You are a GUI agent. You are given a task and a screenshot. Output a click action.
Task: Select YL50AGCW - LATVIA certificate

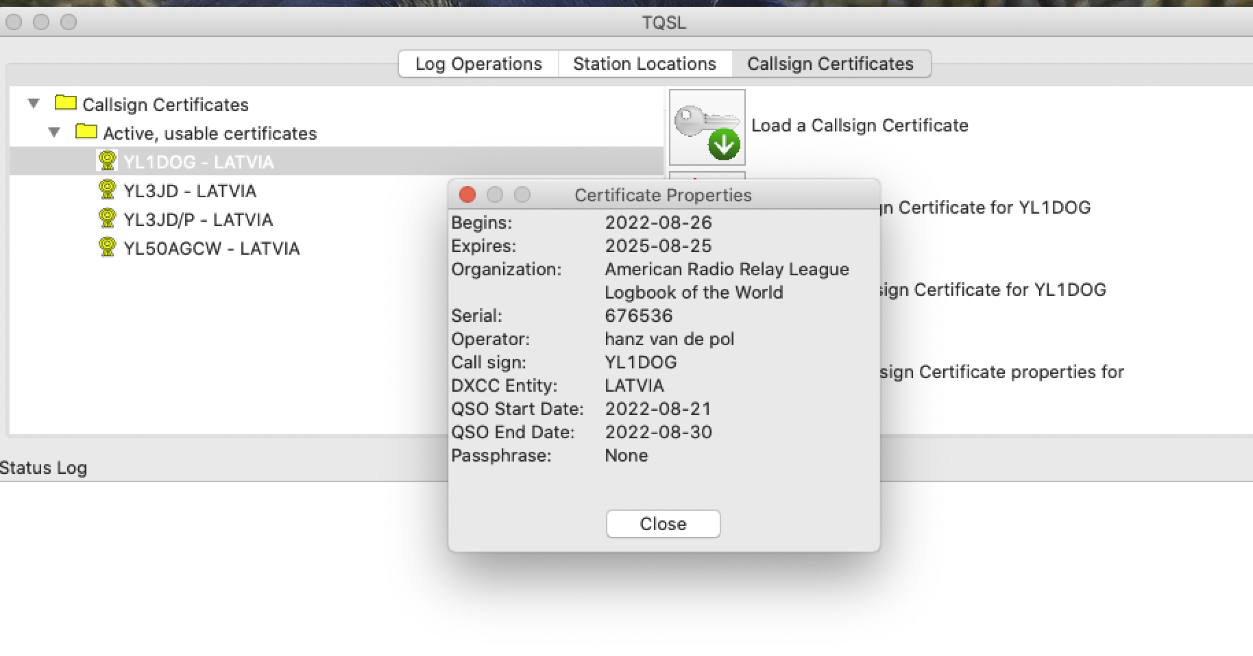pos(212,249)
